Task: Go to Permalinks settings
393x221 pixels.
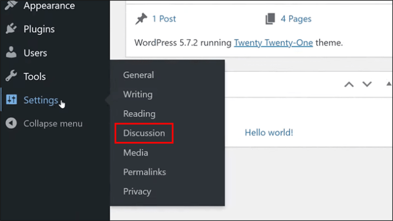Action: (145, 172)
